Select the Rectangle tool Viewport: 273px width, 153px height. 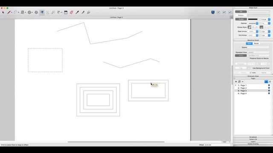click(x=23, y=12)
